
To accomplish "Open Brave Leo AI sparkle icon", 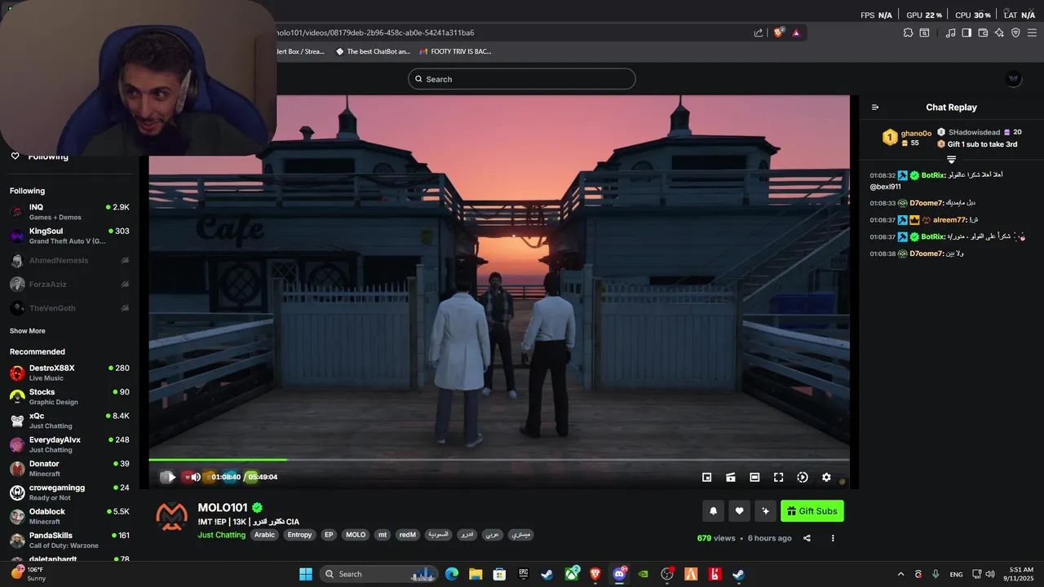I will pyautogui.click(x=999, y=33).
